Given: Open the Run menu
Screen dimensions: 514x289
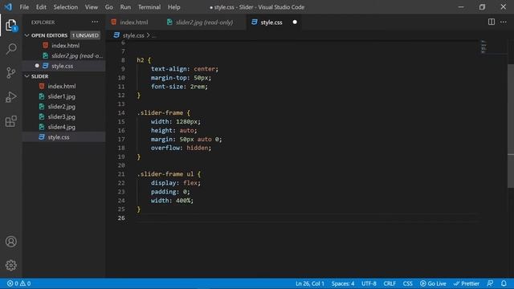Looking at the screenshot, I should pos(125,7).
